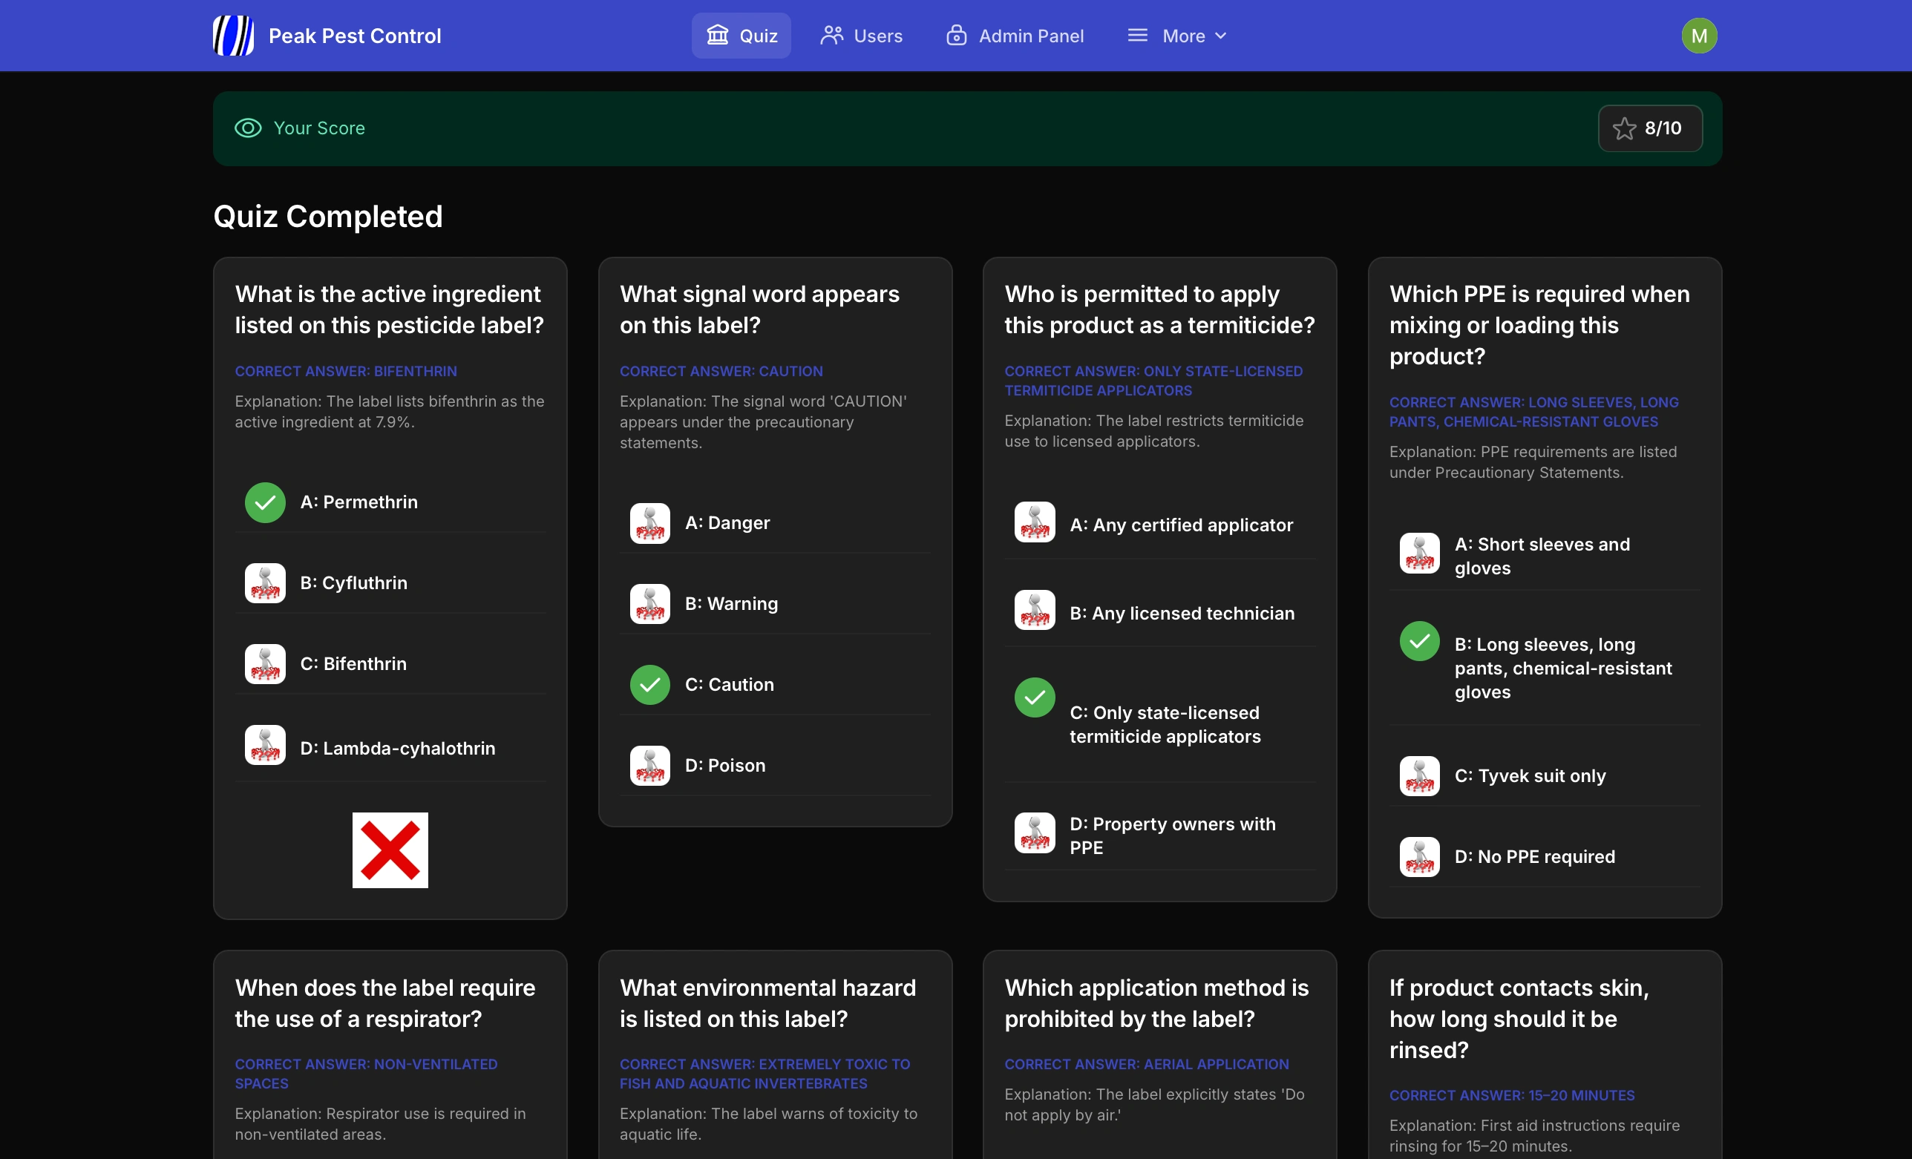Click the icon beside D: Poison

pyautogui.click(x=649, y=765)
